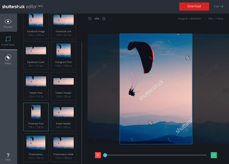Pick the Twitter Post preset size
This screenshot has width=229, height=164.
pyautogui.click(x=36, y=85)
